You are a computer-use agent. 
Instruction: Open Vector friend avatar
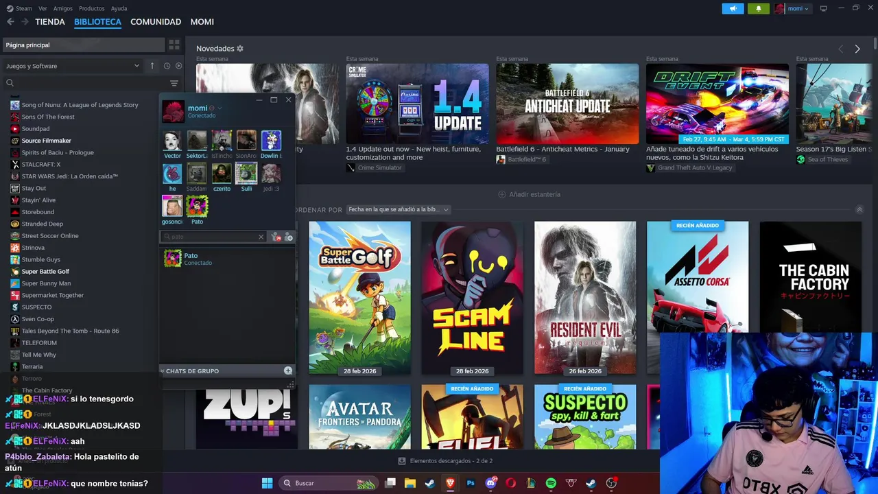coord(173,141)
